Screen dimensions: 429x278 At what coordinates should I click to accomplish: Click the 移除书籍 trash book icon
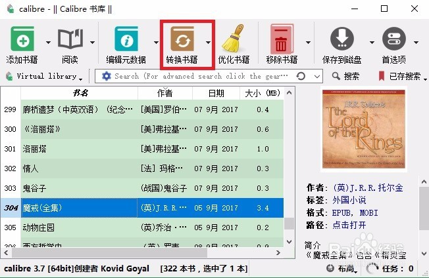[x=282, y=39]
